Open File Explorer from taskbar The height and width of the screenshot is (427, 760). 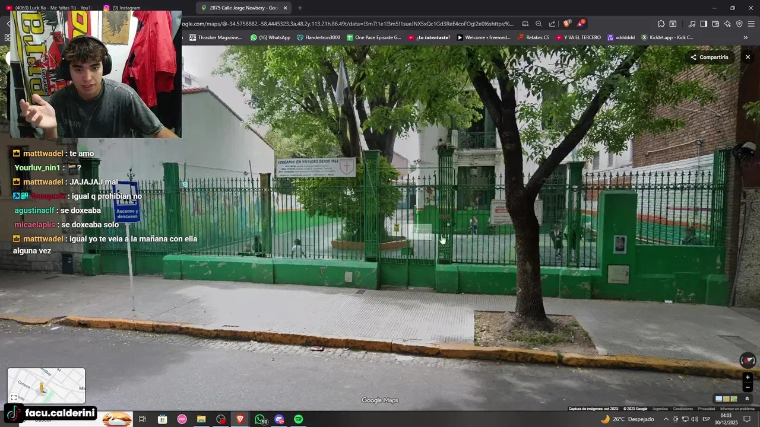pyautogui.click(x=201, y=419)
